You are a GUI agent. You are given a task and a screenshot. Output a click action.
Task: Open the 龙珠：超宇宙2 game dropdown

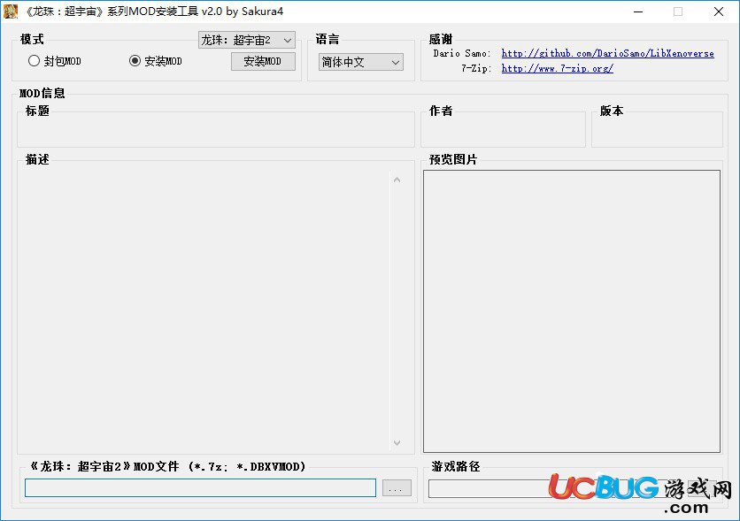247,40
